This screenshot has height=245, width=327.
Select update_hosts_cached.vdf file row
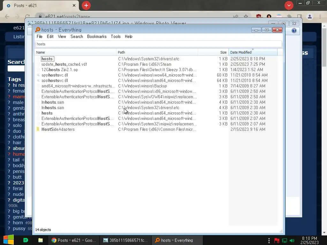156,64
